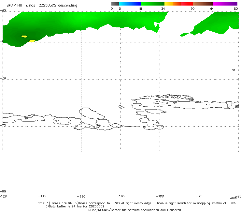Click the small islet outline west of -105 meridian
The height and width of the screenshot is (212, 241).
point(121,107)
